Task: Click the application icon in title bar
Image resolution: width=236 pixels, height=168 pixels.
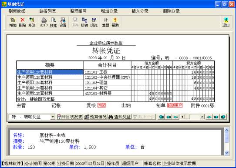Action: (4, 4)
